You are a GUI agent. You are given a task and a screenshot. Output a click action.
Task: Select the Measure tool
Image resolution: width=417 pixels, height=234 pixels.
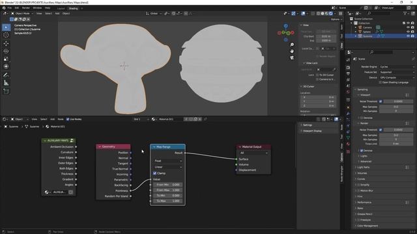coord(6,83)
